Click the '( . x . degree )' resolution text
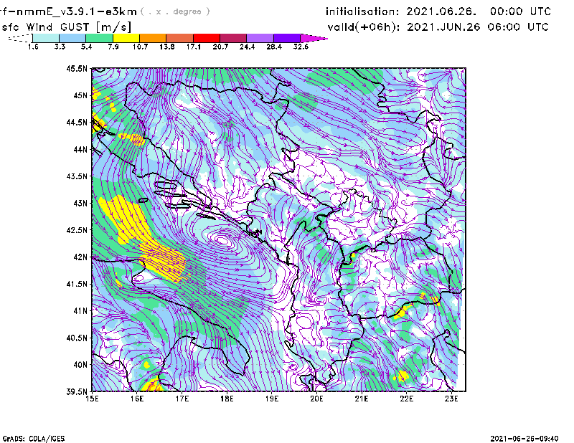This screenshot has height=443, width=574. point(175,11)
